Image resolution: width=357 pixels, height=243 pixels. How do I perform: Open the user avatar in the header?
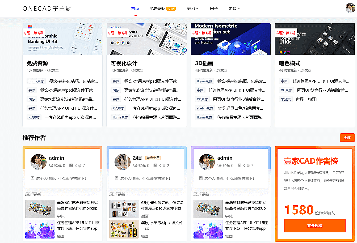pos(350,8)
